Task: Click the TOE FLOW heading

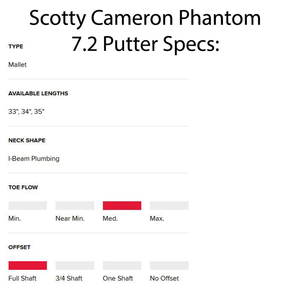Action: pyautogui.click(x=23, y=187)
